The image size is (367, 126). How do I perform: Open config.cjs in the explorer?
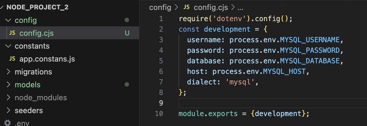point(37,33)
